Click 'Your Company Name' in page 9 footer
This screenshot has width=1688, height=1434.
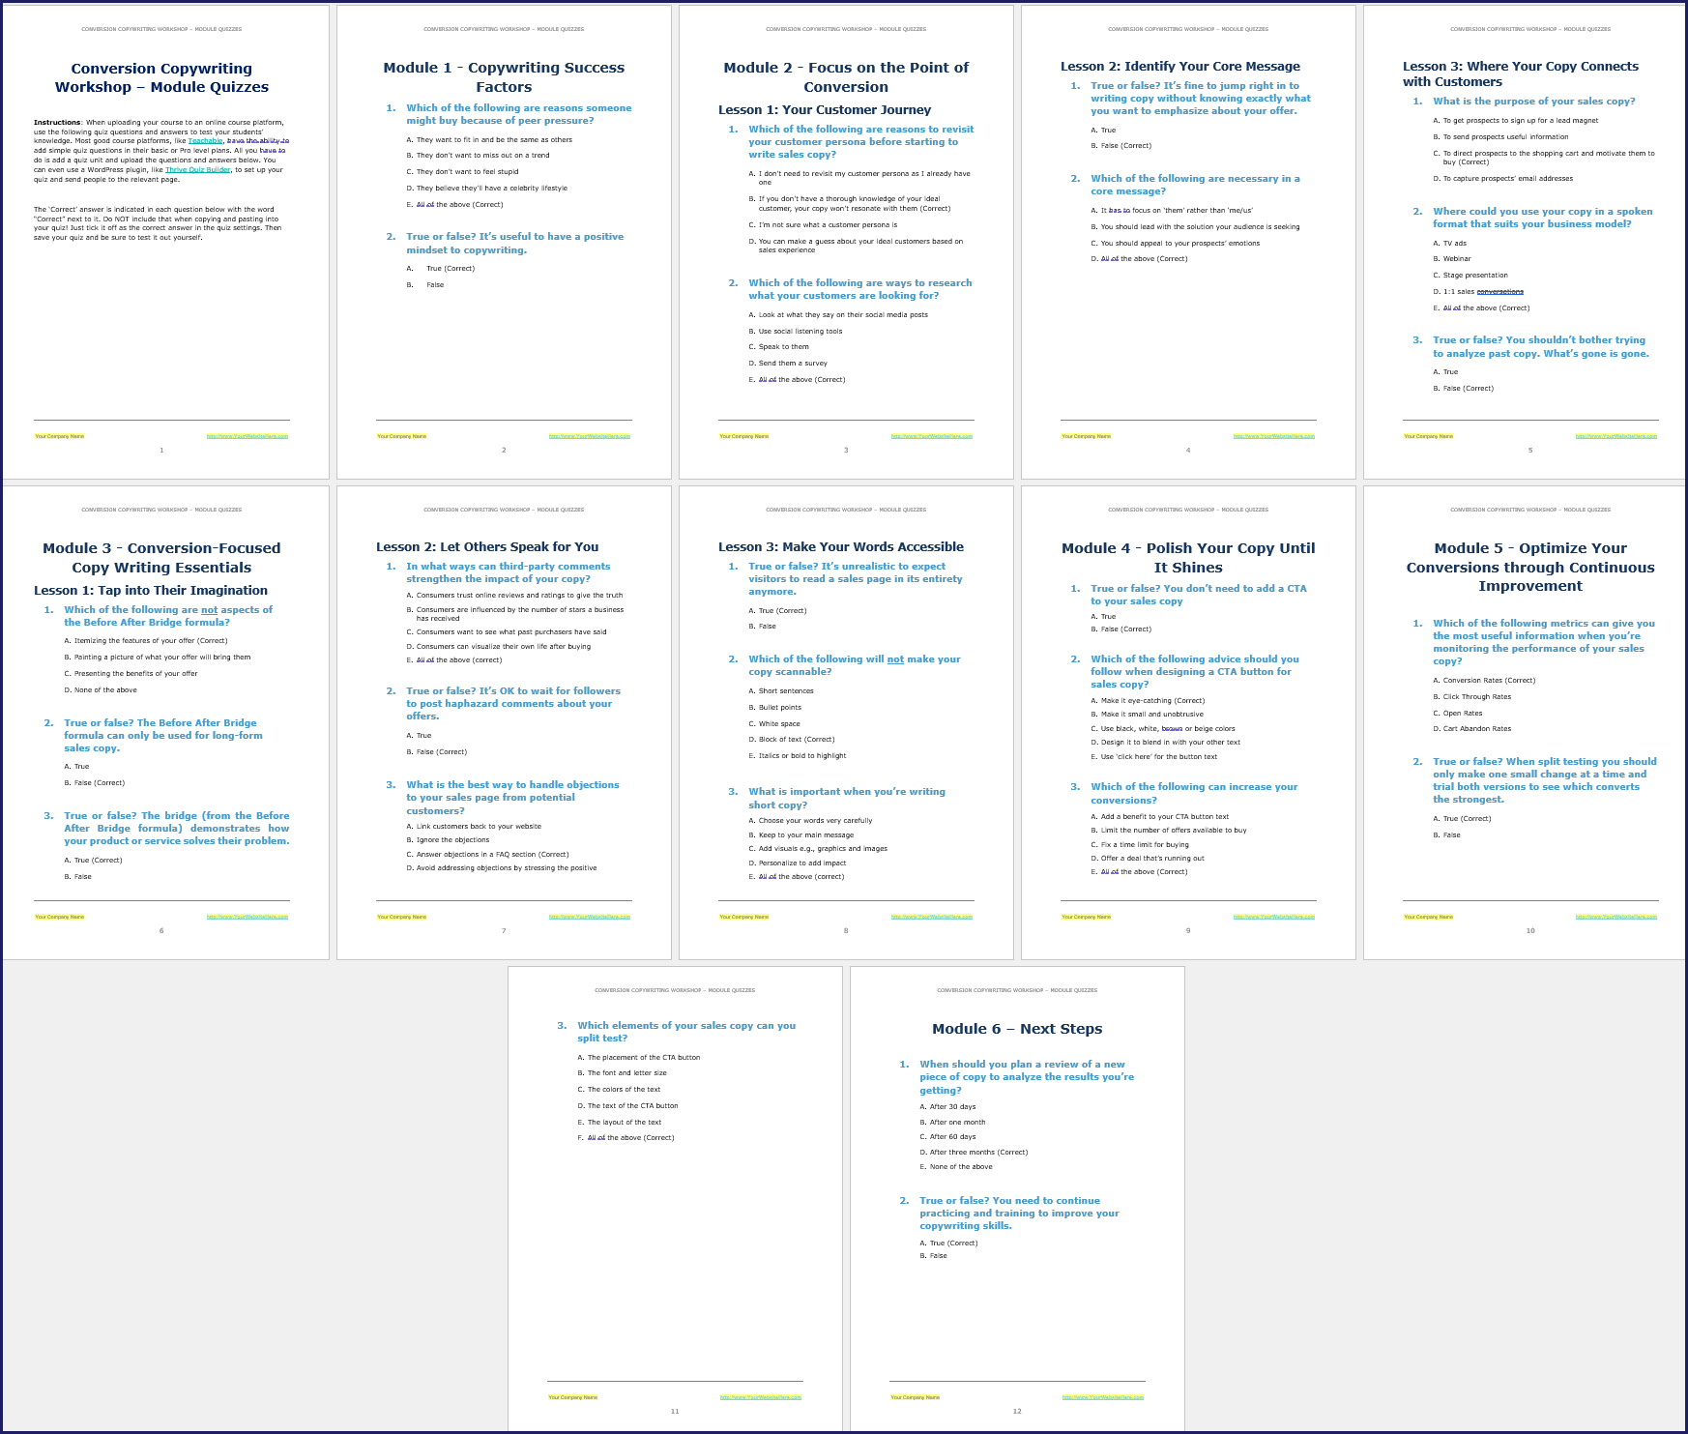pyautogui.click(x=1086, y=917)
